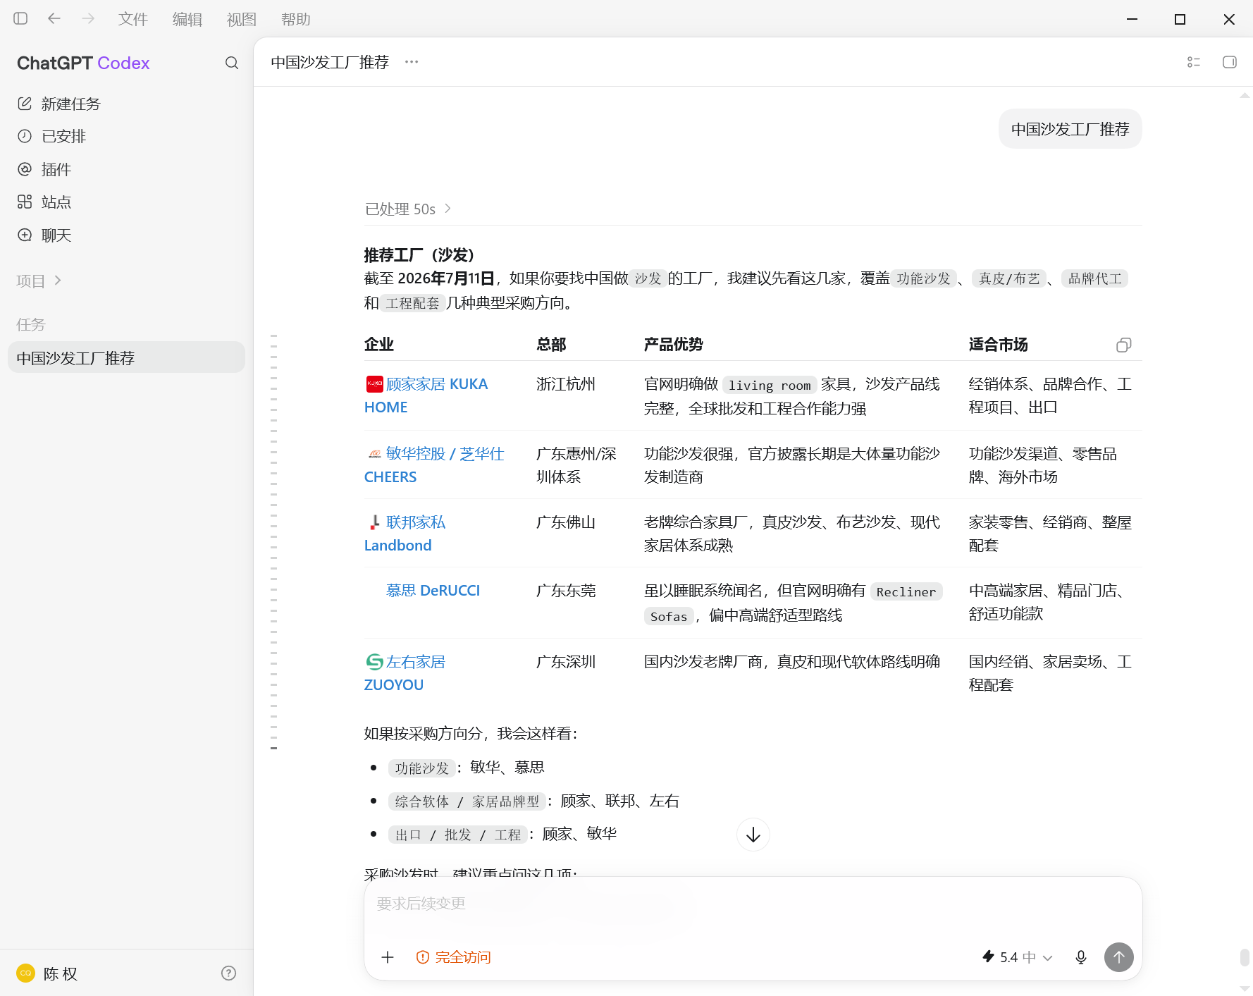The width and height of the screenshot is (1253, 996).
Task: Click the scroll-to-bottom arrow button
Action: click(x=753, y=835)
